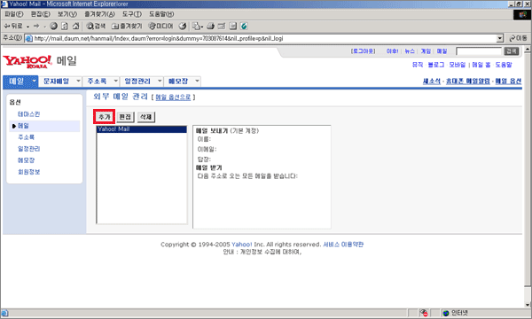Click the IE Stop toolbar icon

53,26
